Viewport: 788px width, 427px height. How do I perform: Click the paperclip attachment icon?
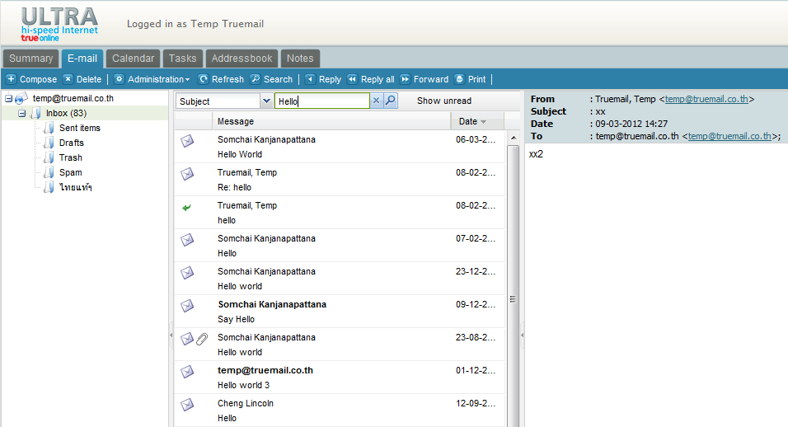tap(202, 339)
